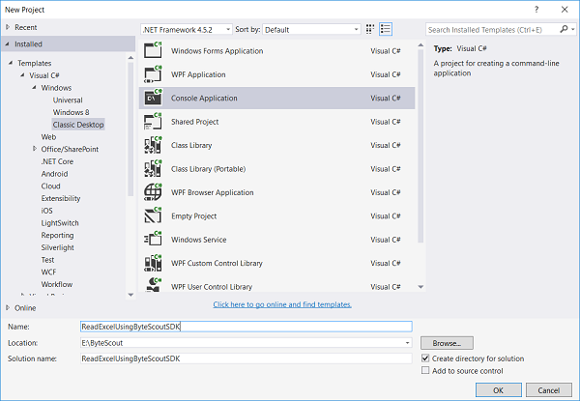The height and width of the screenshot is (401, 580).
Task: Select Test template category
Action: (x=47, y=260)
